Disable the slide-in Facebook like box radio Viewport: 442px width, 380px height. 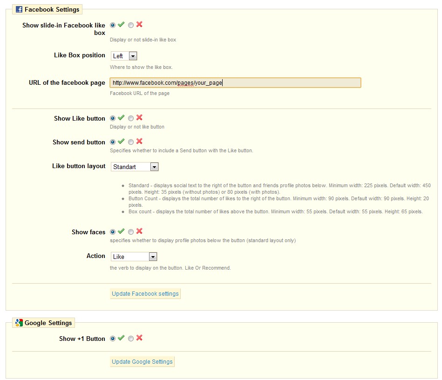(x=131, y=25)
